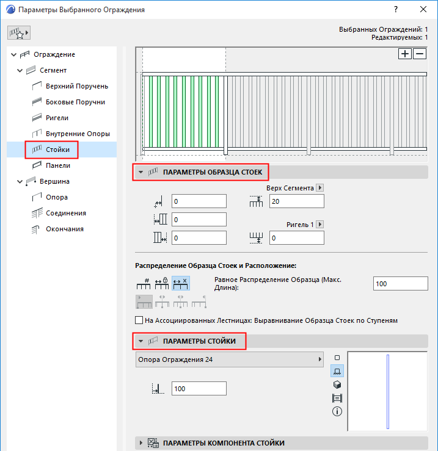Image resolution: width=438 pixels, height=451 pixels.
Task: Zoom in the railing preview with plus
Action: (x=404, y=54)
